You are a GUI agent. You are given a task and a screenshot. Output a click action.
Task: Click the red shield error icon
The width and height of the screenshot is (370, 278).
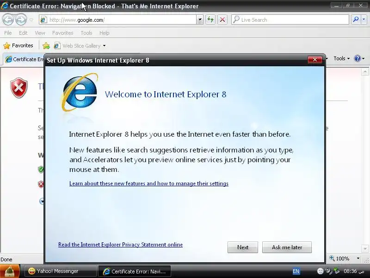click(18, 88)
